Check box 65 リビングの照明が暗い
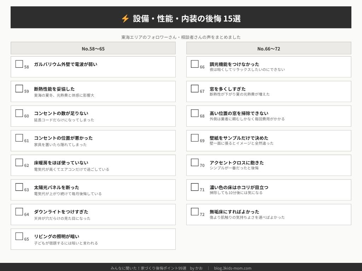 (19, 236)
